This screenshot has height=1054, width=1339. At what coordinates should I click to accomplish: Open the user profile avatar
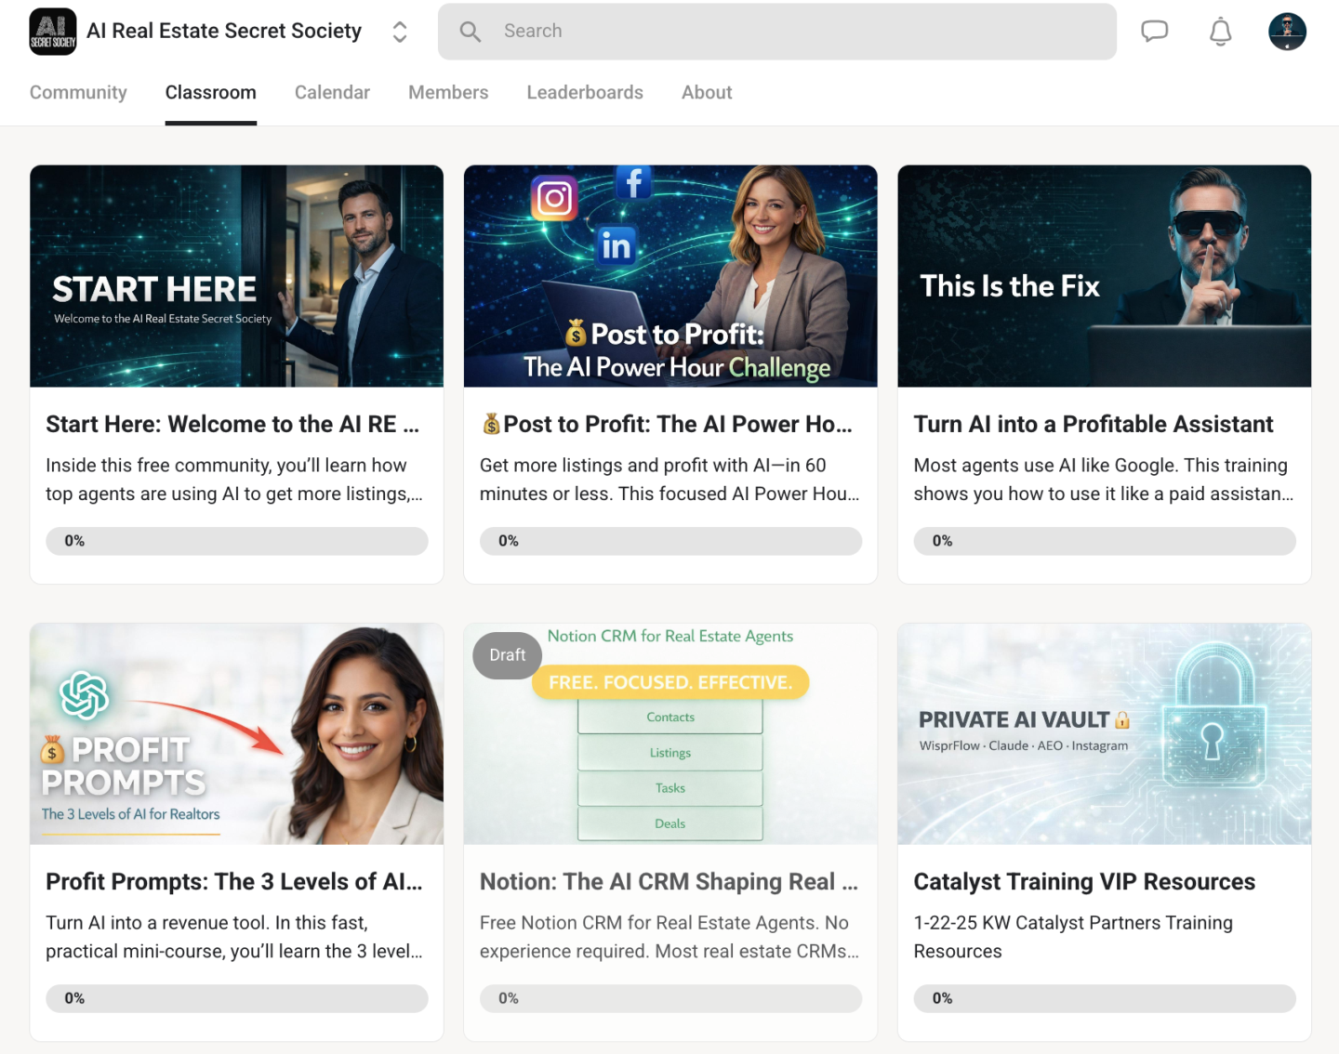click(1287, 32)
